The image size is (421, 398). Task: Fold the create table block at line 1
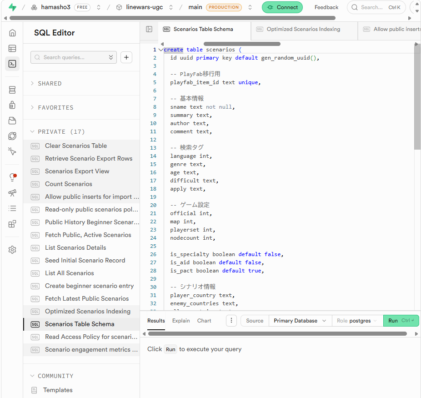point(160,50)
